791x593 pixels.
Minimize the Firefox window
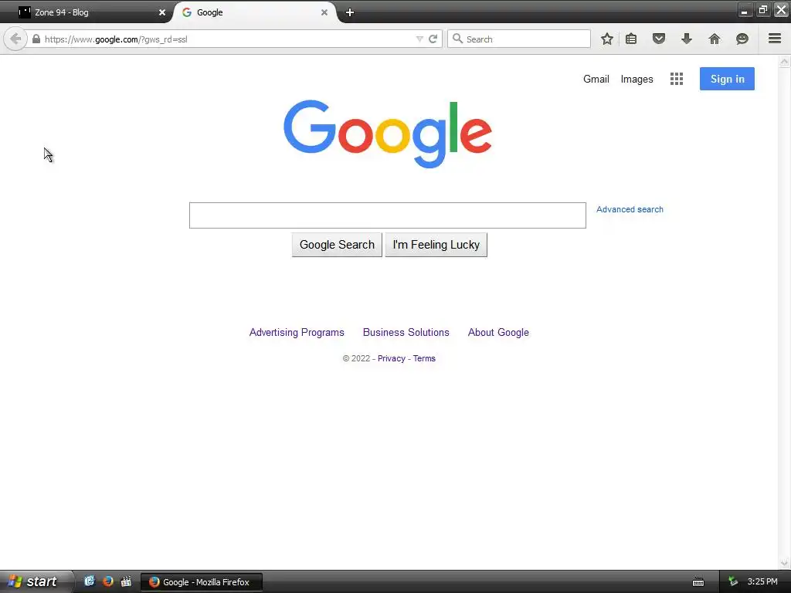745,10
